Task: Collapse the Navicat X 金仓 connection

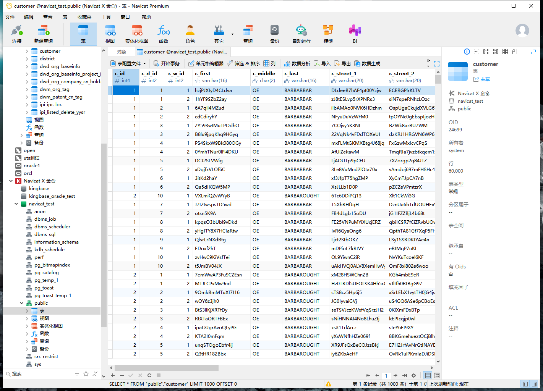Action: (x=11, y=181)
